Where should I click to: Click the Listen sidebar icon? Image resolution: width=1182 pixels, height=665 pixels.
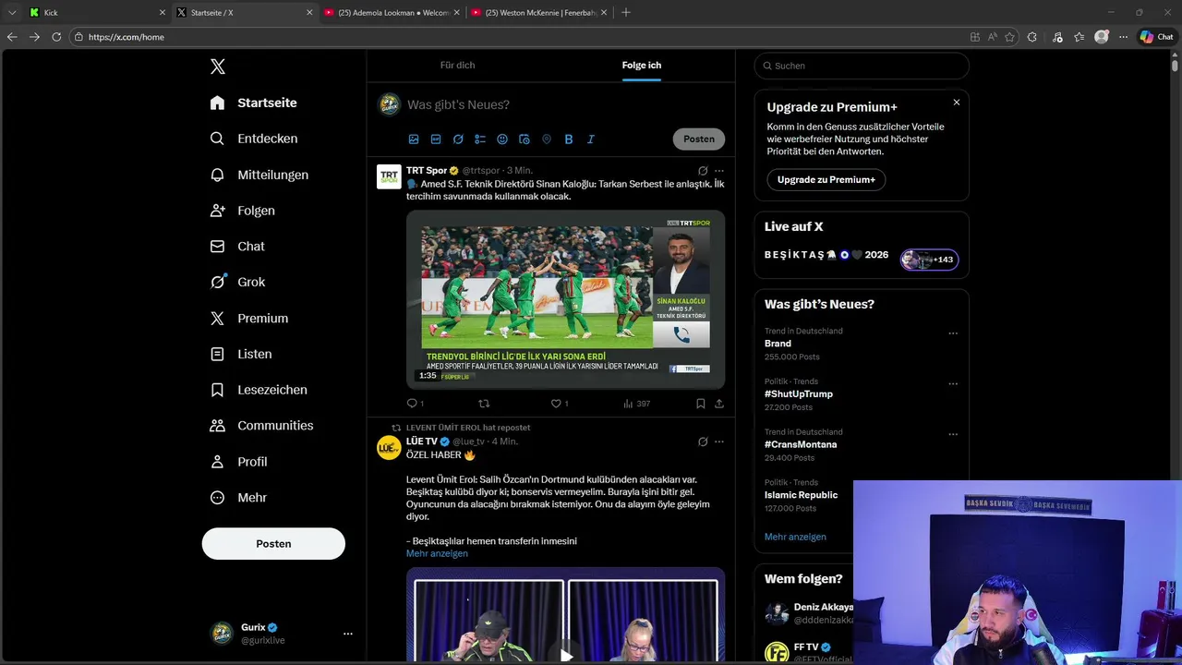click(217, 354)
